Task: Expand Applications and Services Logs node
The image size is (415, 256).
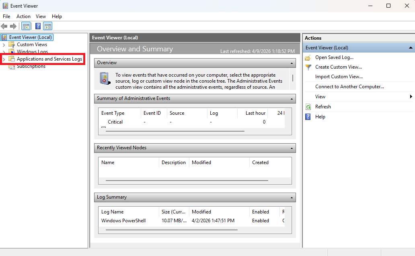Action: 4,59
